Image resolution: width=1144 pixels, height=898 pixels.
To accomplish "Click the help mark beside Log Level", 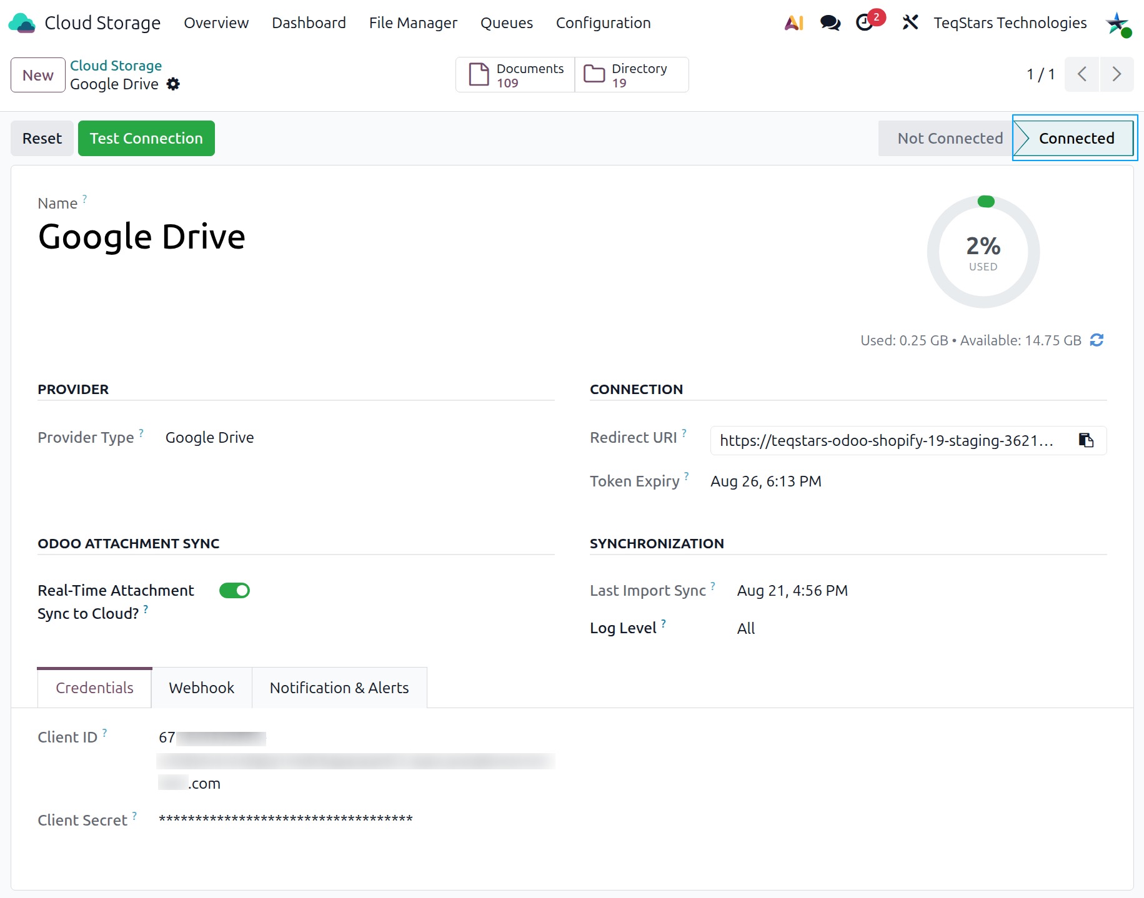I will point(664,623).
